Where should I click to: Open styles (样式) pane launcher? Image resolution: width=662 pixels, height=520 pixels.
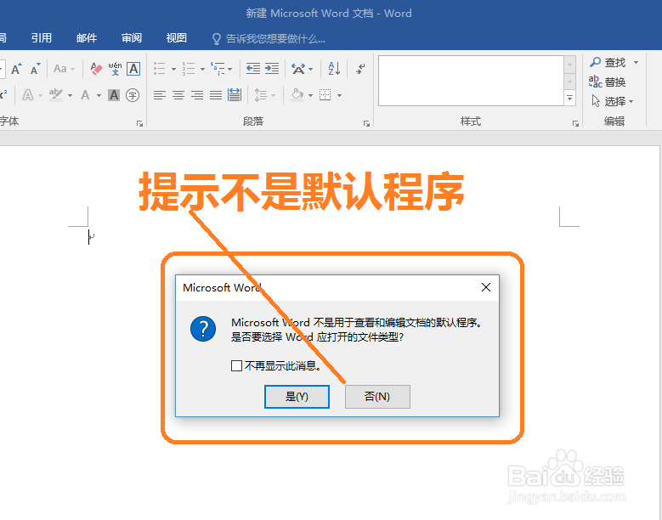pos(575,123)
